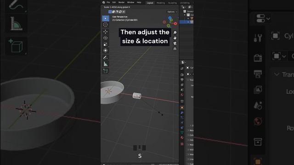Open the Modifier wrench properties tab

click(182, 113)
